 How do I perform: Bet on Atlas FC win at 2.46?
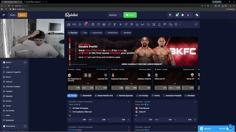(x=183, y=120)
